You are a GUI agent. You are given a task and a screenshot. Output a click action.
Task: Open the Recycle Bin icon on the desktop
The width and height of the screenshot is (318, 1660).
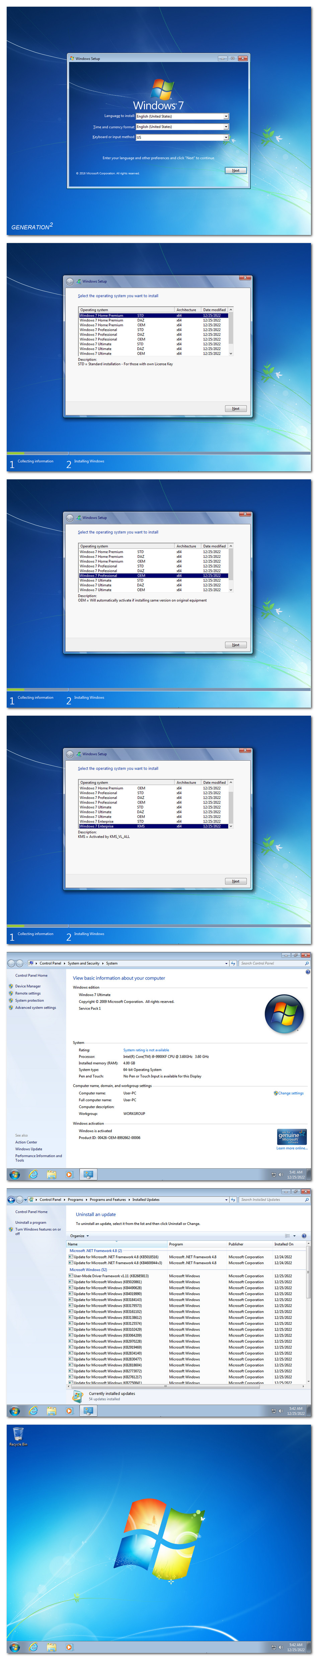click(x=18, y=1437)
